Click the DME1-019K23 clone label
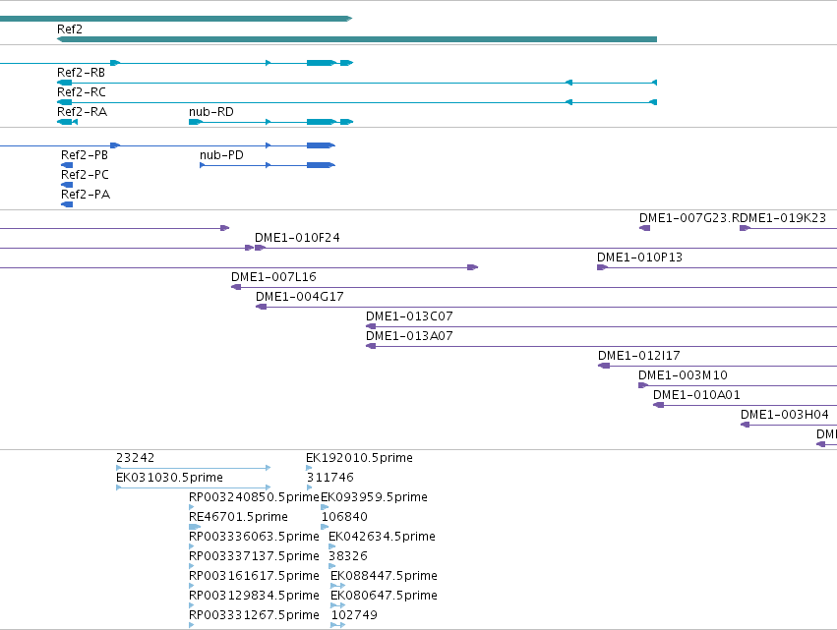This screenshot has height=630, width=837. click(x=783, y=219)
